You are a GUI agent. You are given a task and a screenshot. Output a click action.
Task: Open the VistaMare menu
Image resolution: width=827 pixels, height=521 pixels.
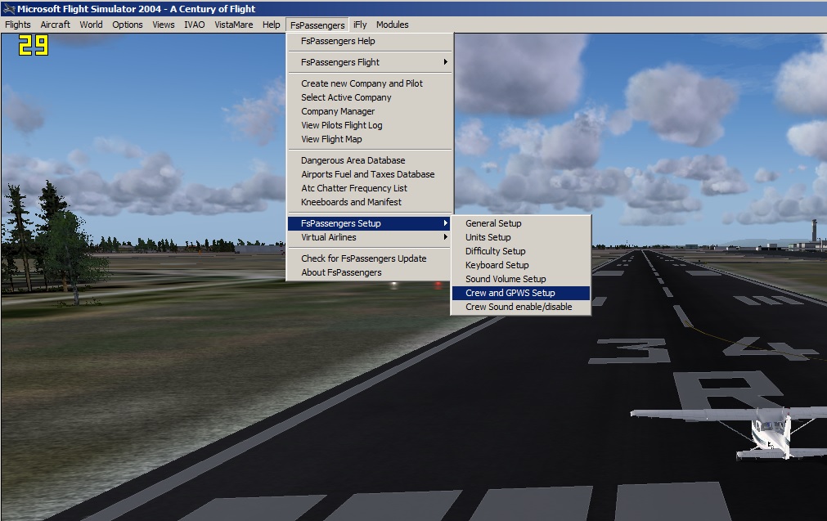coord(234,25)
